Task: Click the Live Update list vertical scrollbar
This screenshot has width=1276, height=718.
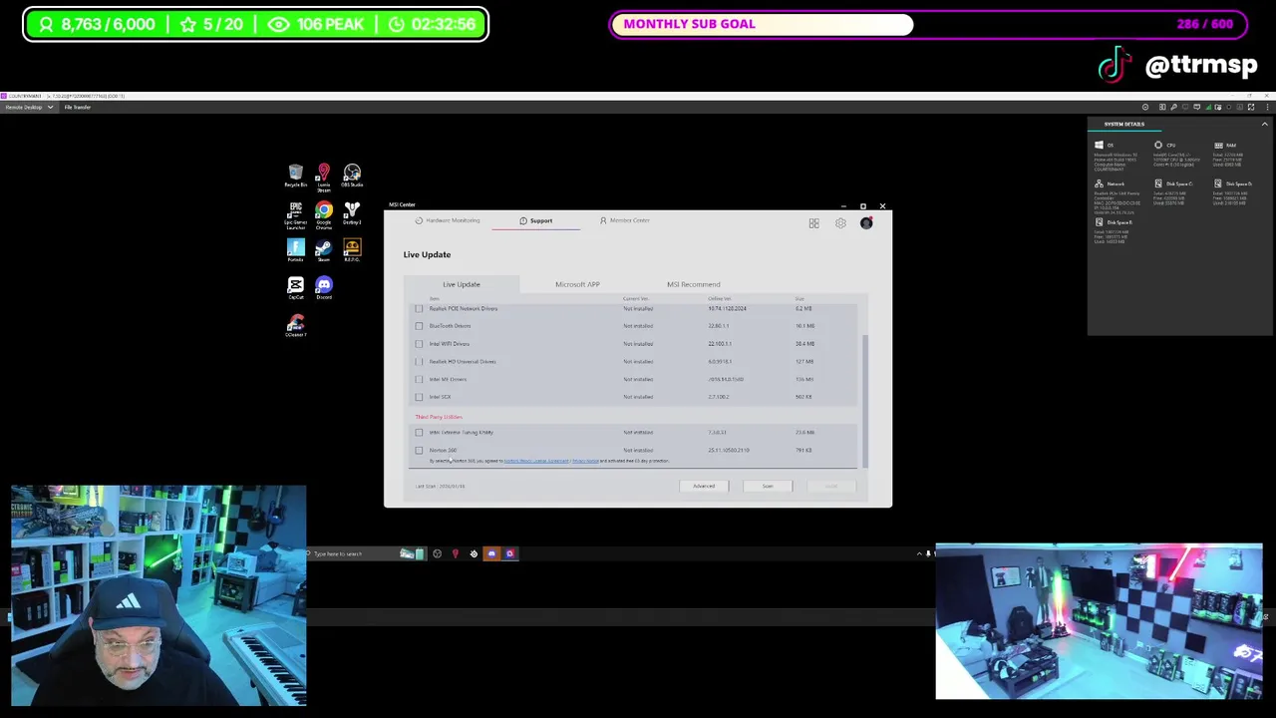Action: 865,399
